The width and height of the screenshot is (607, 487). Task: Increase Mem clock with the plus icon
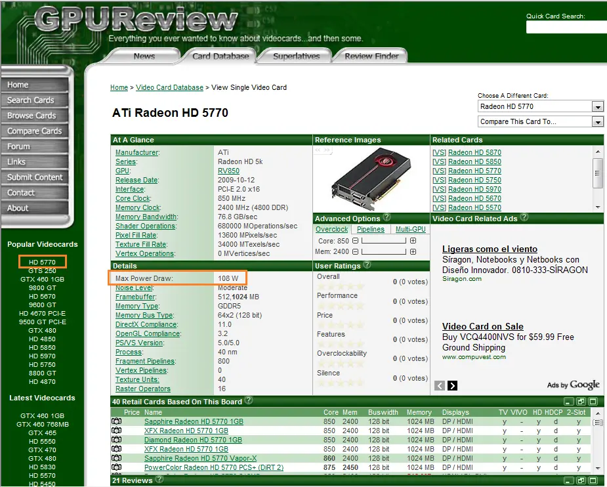tap(413, 251)
